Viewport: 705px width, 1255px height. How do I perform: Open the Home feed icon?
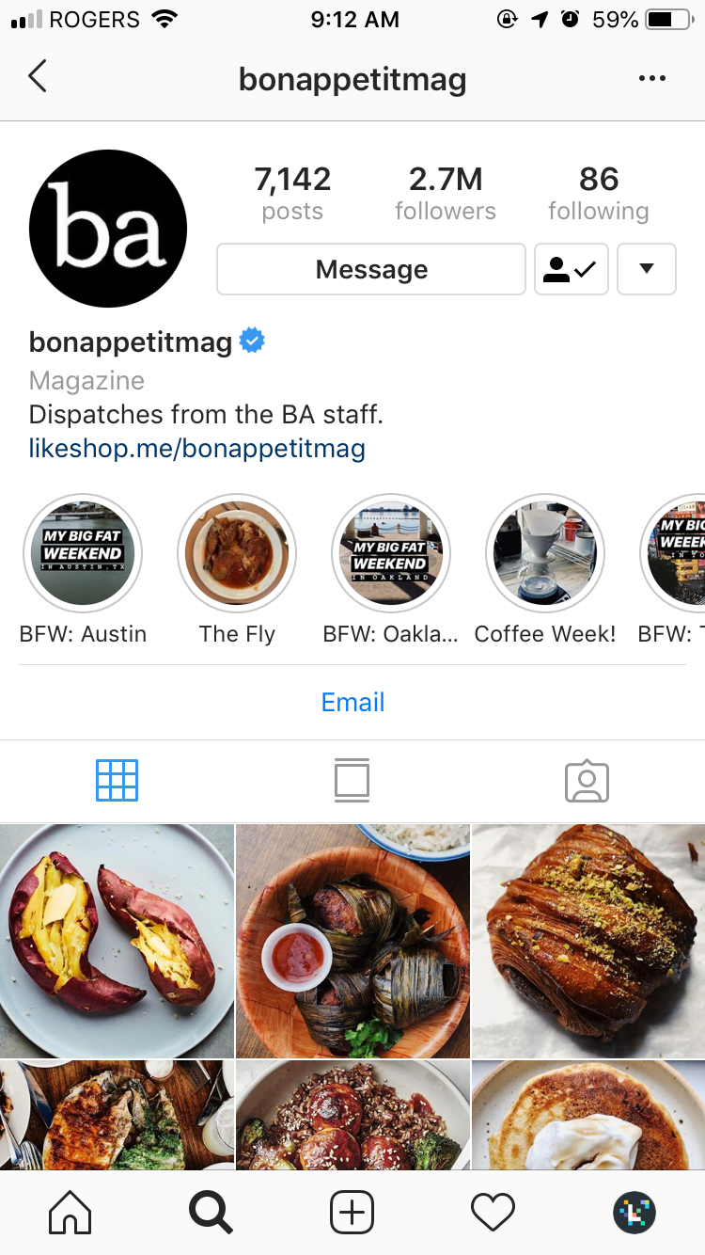pyautogui.click(x=70, y=1212)
